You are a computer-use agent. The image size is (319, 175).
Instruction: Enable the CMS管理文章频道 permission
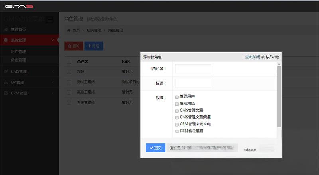pyautogui.click(x=177, y=117)
